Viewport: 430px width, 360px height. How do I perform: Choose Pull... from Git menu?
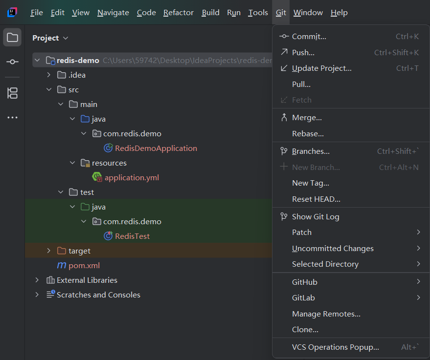tap(351, 84)
